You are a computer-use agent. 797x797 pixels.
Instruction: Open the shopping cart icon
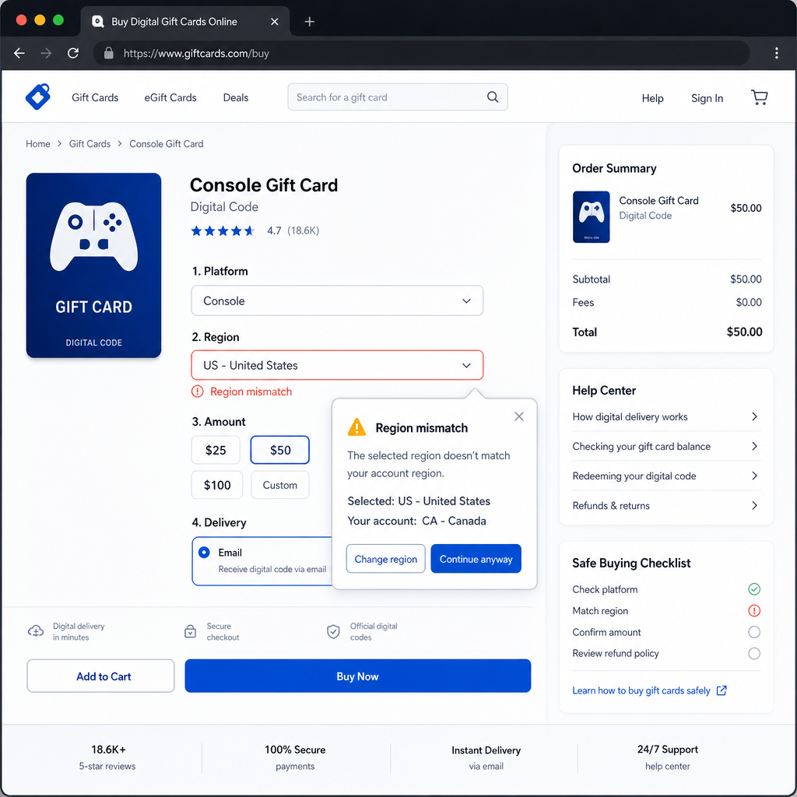760,97
